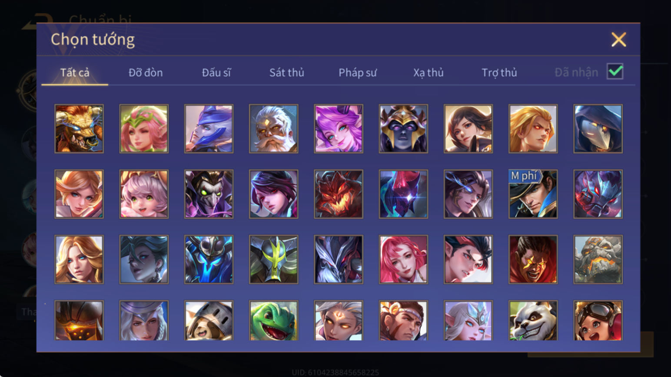Close the Chọn tướng dialog

[618, 39]
